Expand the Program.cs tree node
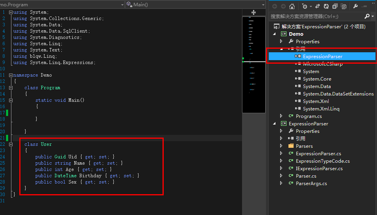 281,116
